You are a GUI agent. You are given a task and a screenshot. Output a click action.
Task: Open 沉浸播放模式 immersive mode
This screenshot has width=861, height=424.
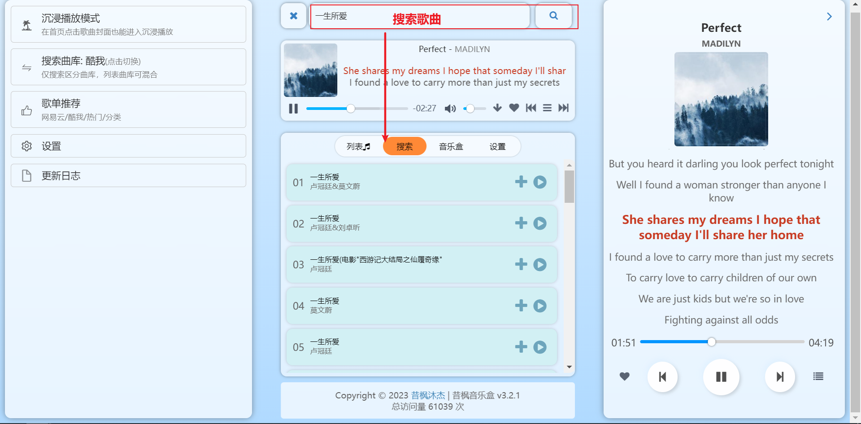128,24
